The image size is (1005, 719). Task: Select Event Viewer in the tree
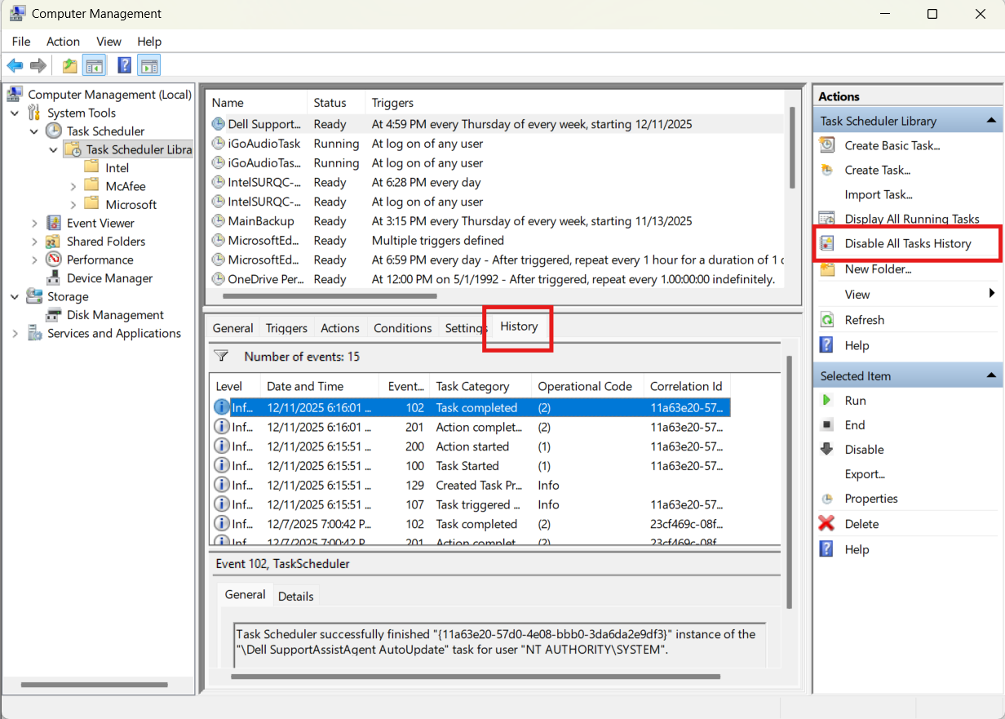100,223
